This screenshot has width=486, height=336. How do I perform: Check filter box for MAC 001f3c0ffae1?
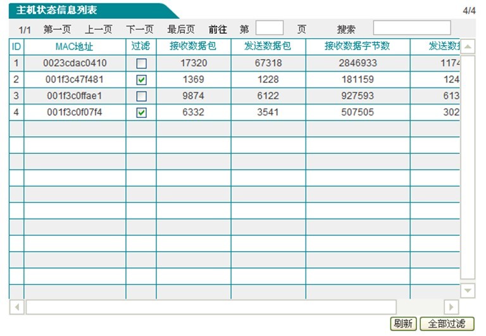coord(141,96)
